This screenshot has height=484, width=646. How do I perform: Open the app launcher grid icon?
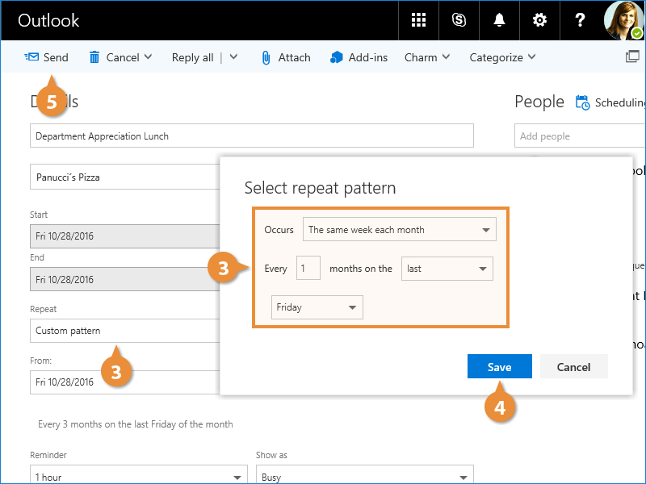pos(418,20)
